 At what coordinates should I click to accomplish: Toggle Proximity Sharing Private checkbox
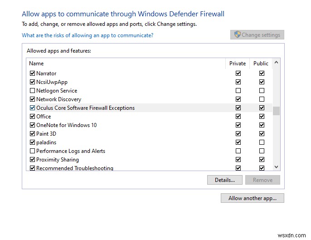point(238,160)
